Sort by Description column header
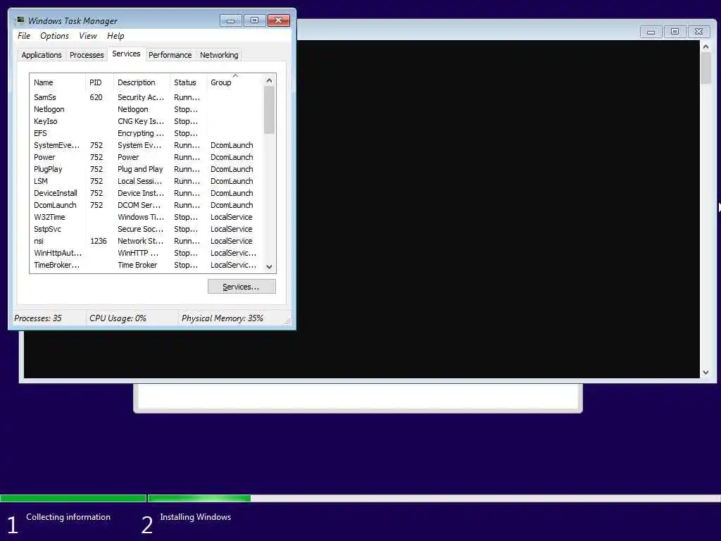This screenshot has height=541, width=721. (x=142, y=83)
